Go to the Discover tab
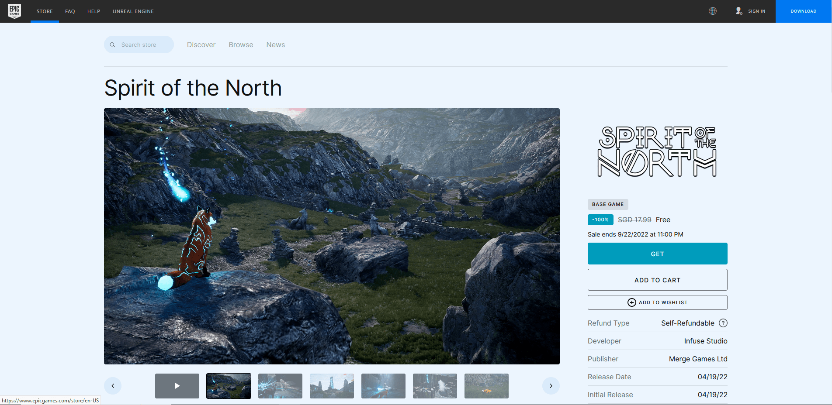 [x=201, y=45]
